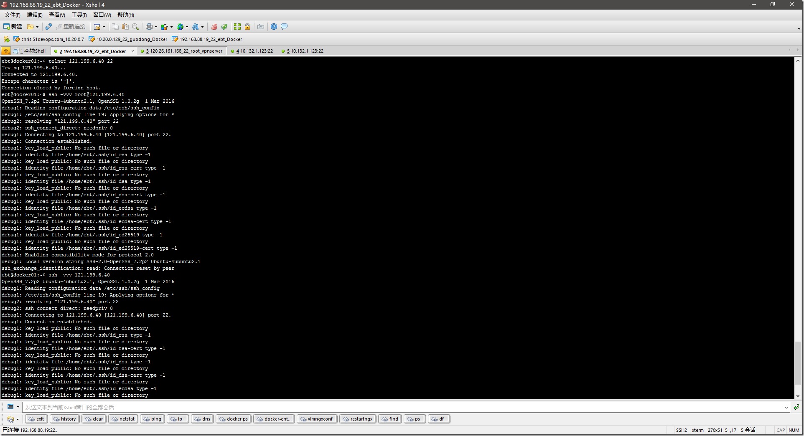Click the orange add-tab plus button
804x436 pixels.
pos(6,51)
